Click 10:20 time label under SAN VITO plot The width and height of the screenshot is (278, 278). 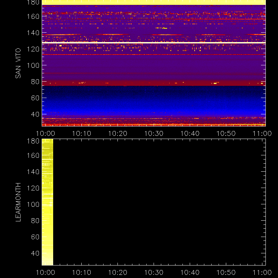click(118, 133)
